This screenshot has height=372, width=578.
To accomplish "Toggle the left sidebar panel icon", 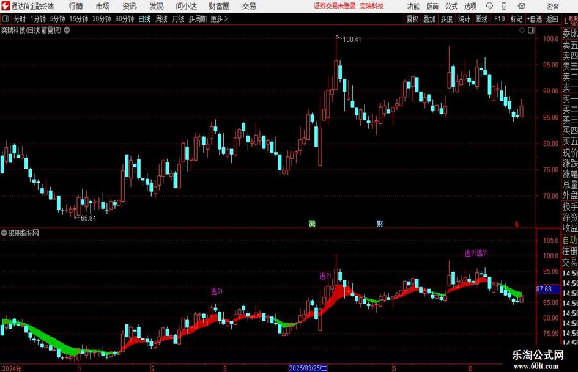I will coord(6,19).
